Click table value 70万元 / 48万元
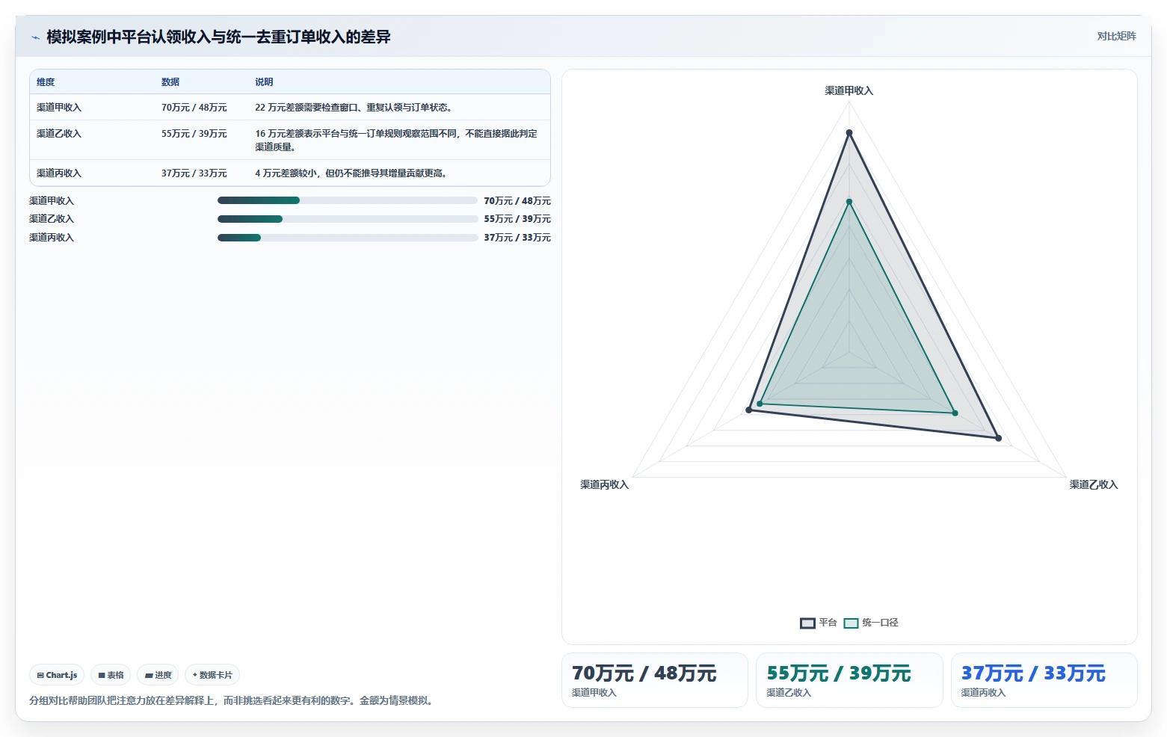The image size is (1167, 737). click(x=194, y=108)
